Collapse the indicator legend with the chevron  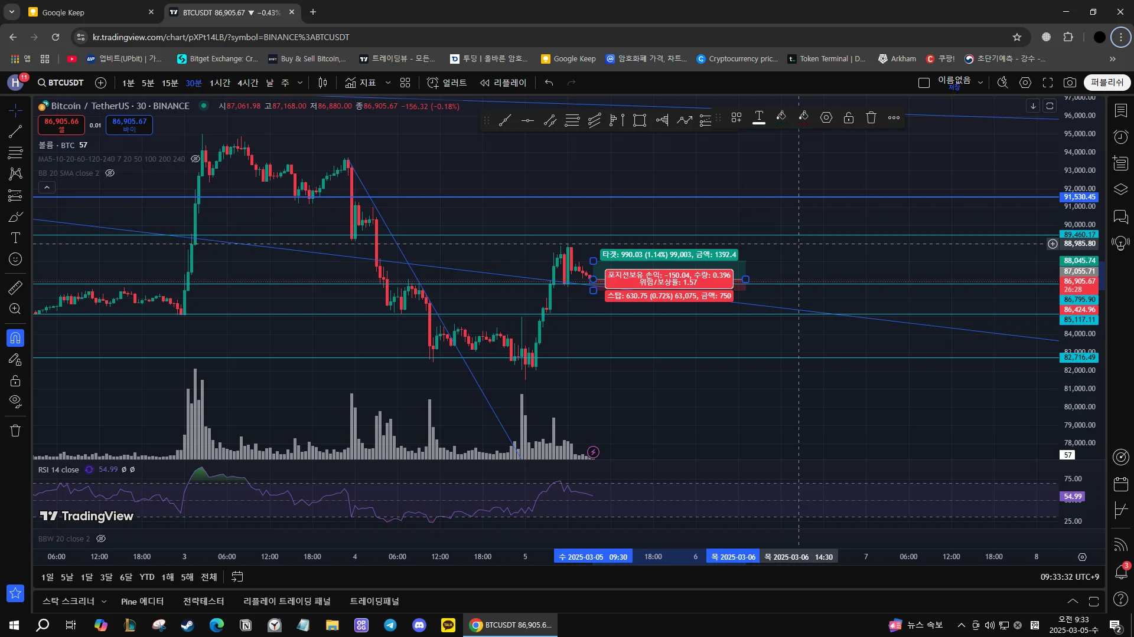47,188
